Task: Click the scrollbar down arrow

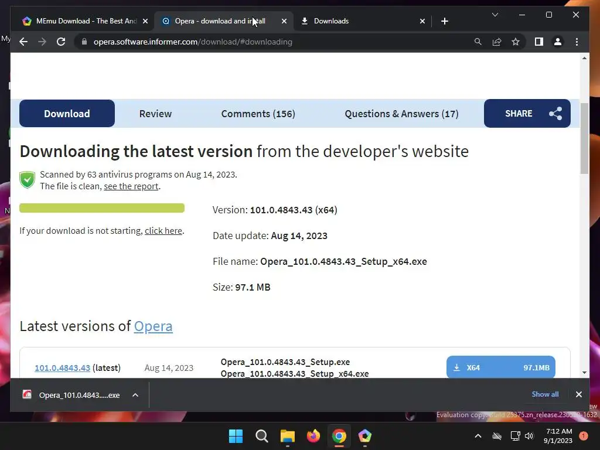Action: [x=584, y=373]
